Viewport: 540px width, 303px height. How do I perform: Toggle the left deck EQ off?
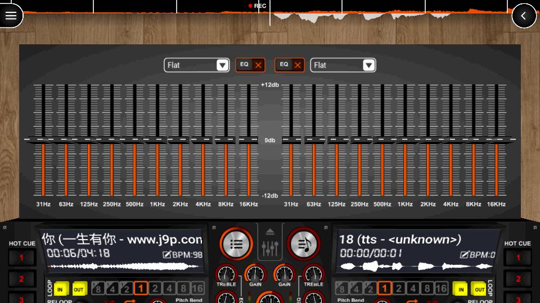point(250,65)
